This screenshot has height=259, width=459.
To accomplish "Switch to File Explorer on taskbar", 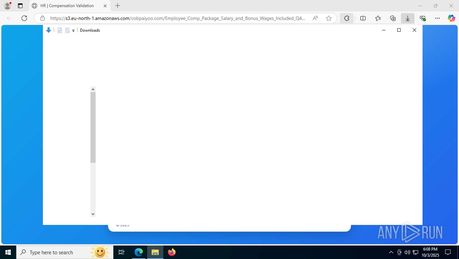I will [155, 252].
